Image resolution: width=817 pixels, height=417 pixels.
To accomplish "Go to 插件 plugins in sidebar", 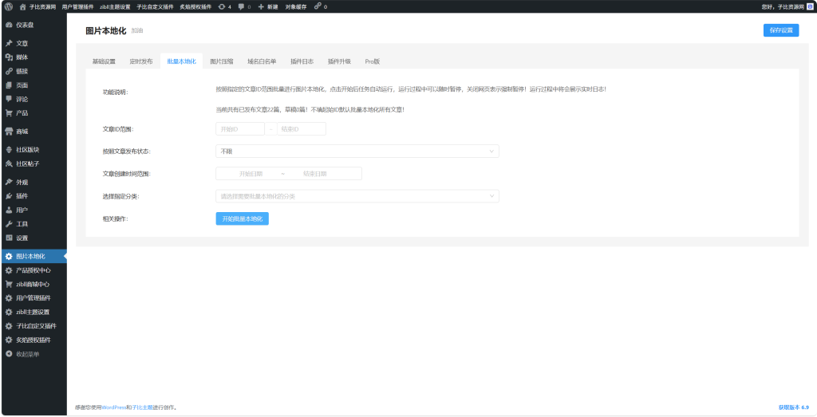I will coord(22,195).
